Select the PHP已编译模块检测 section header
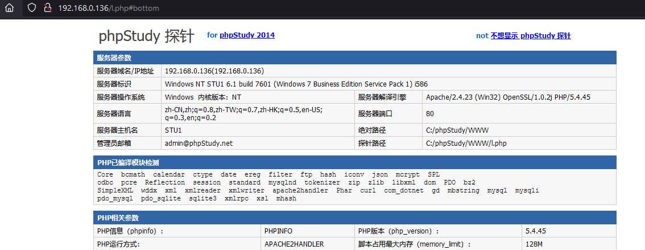This screenshot has height=250, width=645. [355, 162]
